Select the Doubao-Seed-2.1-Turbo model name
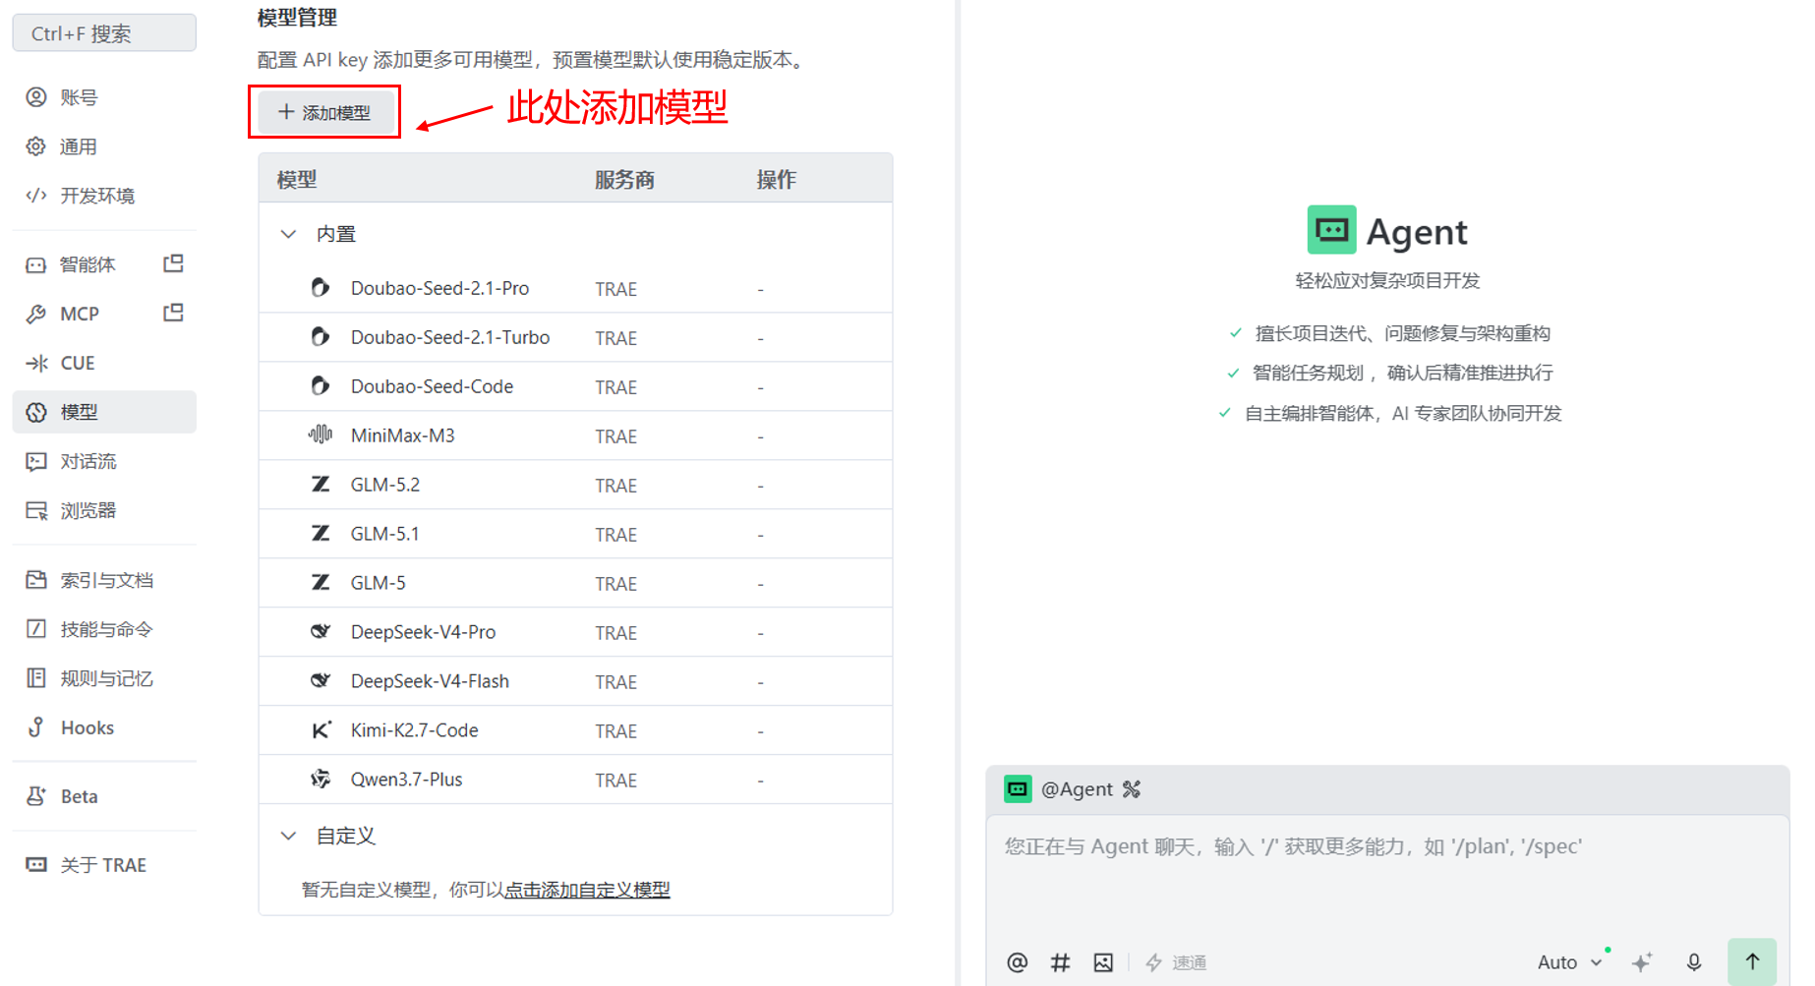Screen dimensions: 1815x986 pos(450,337)
